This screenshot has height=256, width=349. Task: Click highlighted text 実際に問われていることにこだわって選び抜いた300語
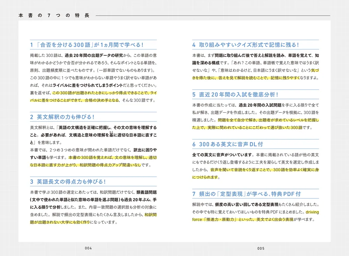(x=255, y=128)
